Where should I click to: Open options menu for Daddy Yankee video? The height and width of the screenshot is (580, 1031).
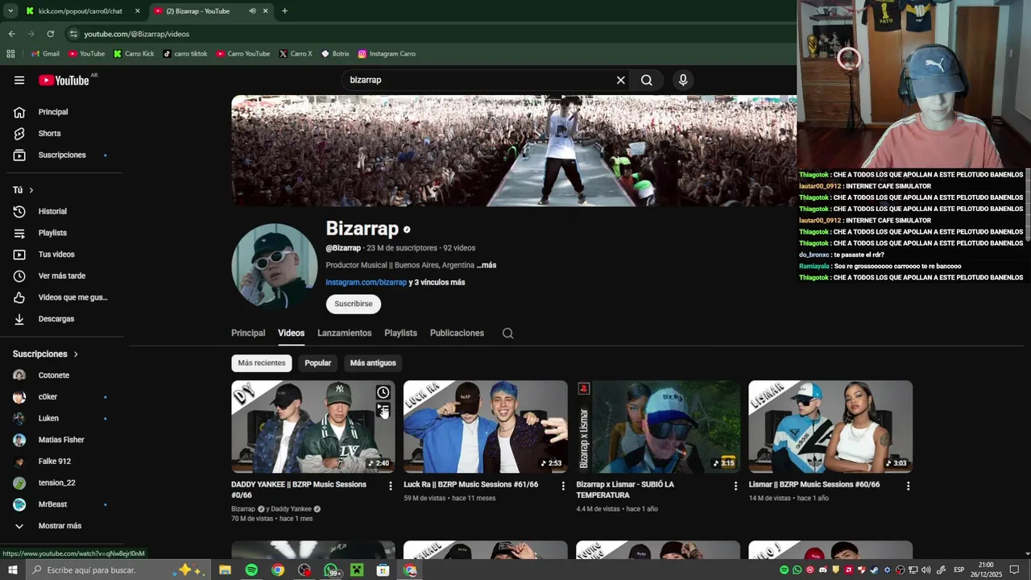391,486
